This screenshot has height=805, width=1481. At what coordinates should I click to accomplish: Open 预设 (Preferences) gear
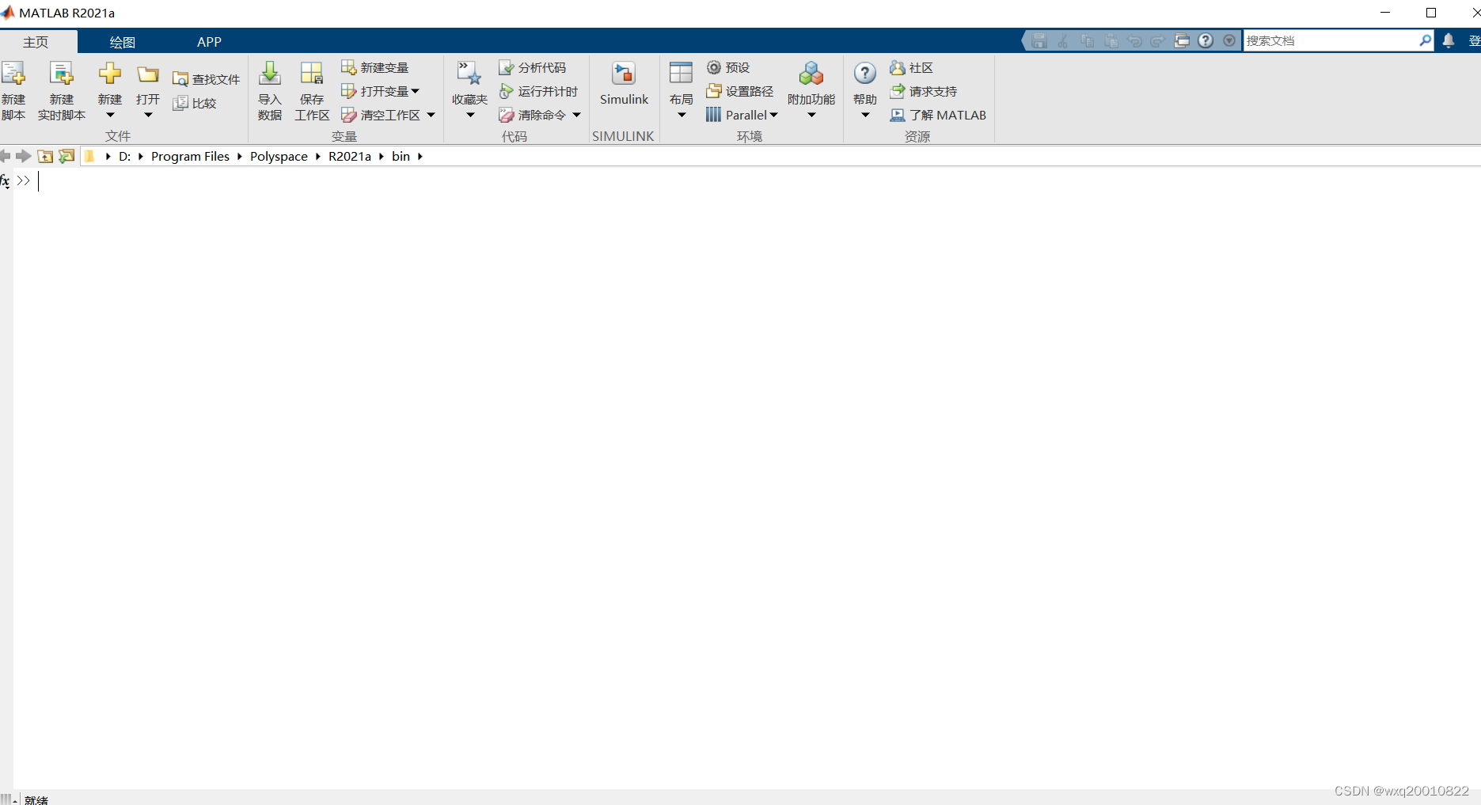[728, 67]
